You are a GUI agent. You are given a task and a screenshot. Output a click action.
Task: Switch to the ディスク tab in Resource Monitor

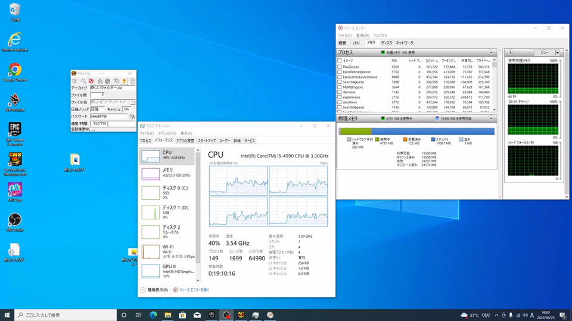[387, 43]
